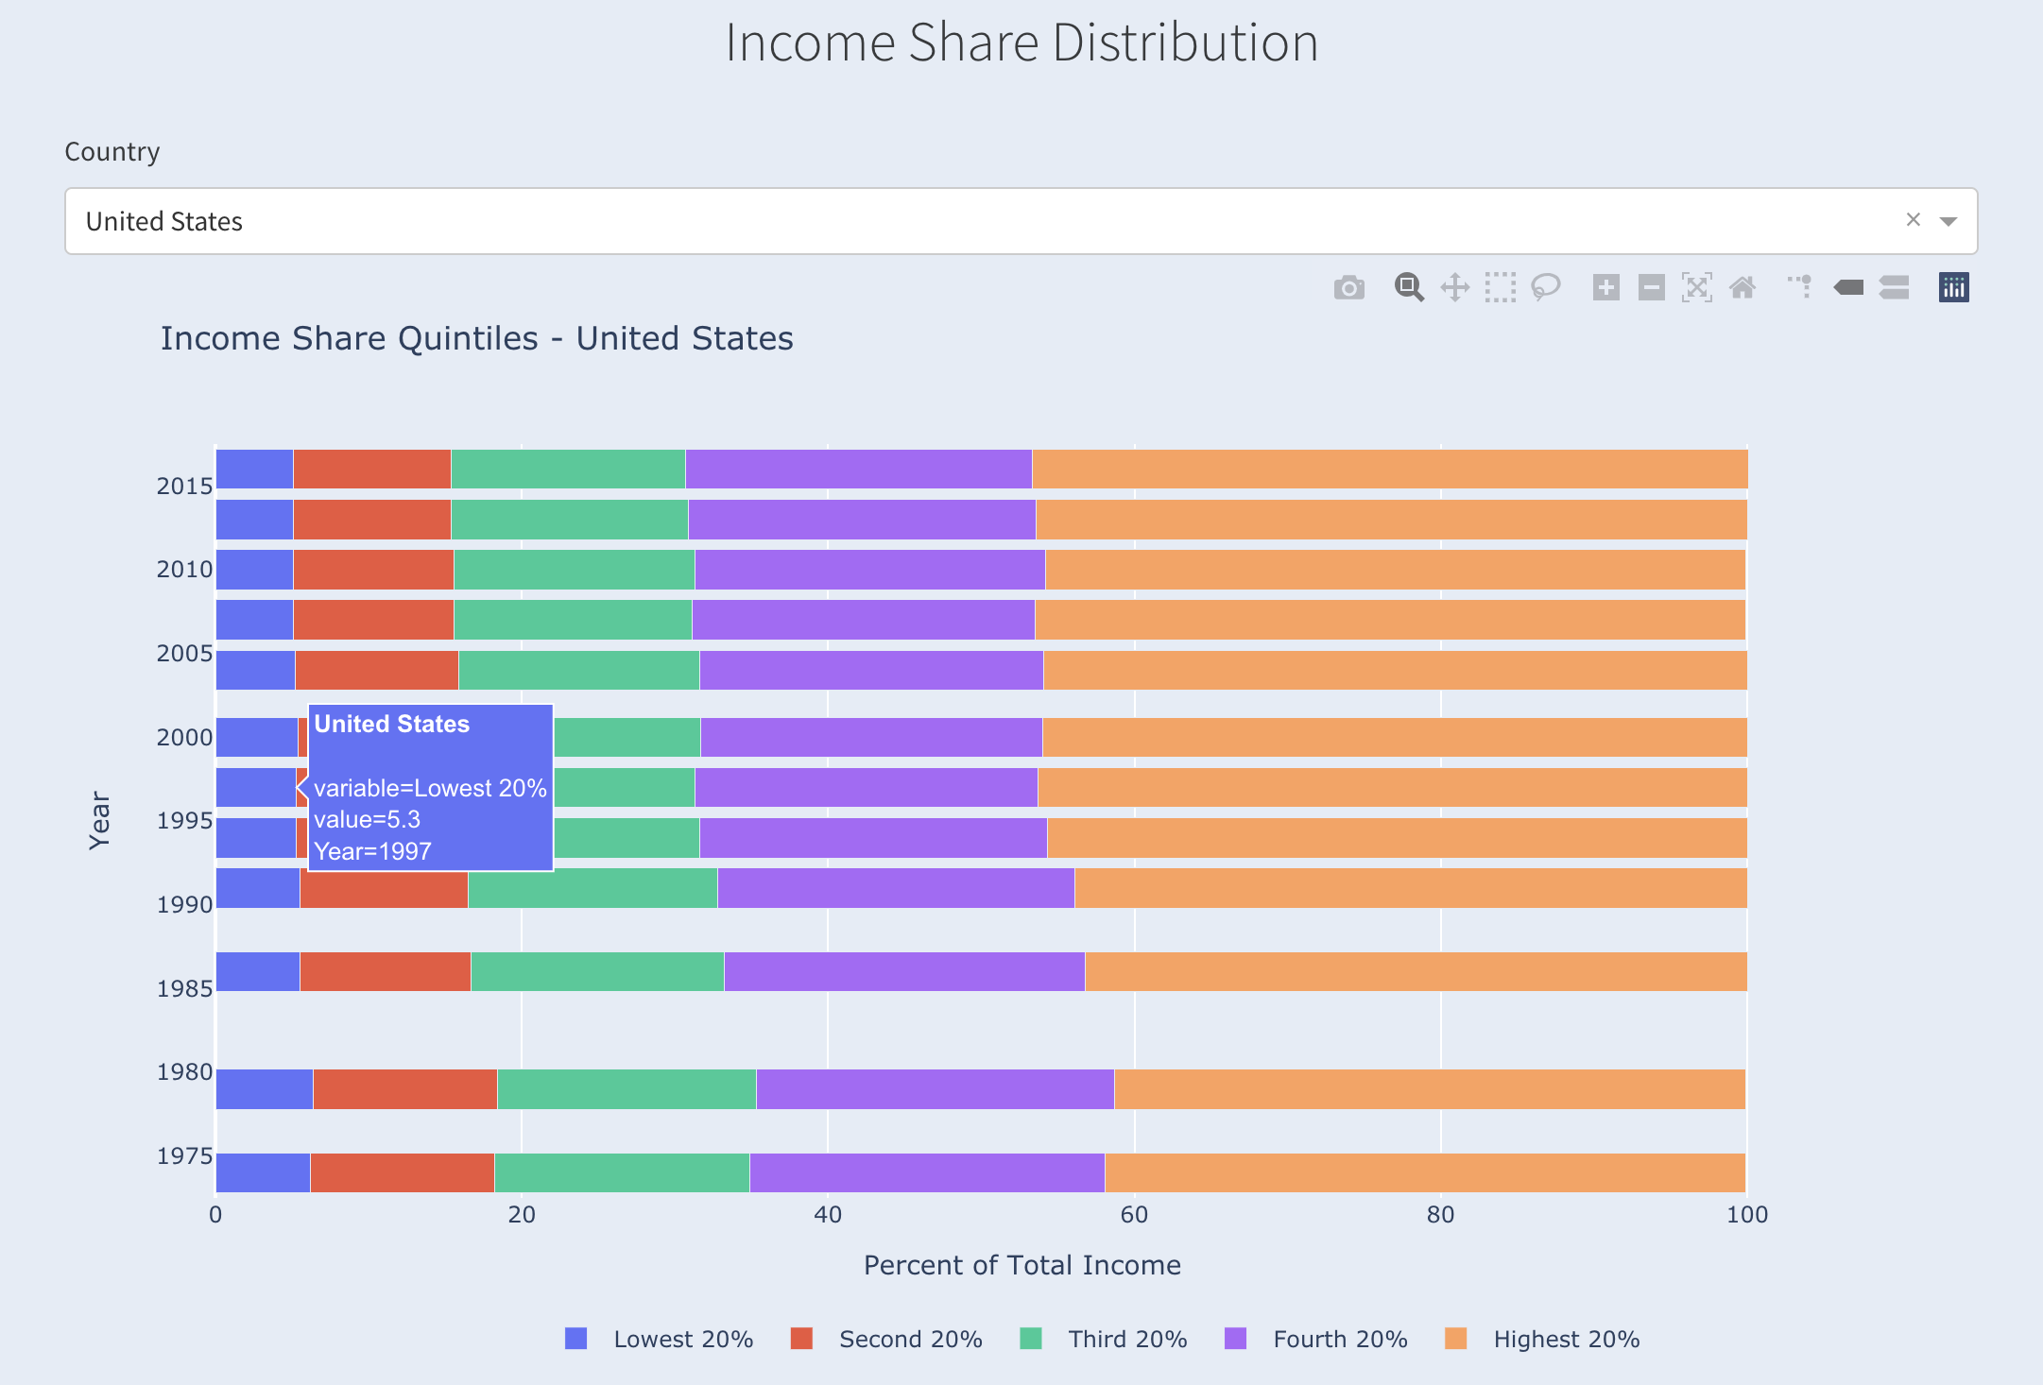Screen dimensions: 2043x1385
Task: Autoscale the chart axes
Action: point(1696,287)
